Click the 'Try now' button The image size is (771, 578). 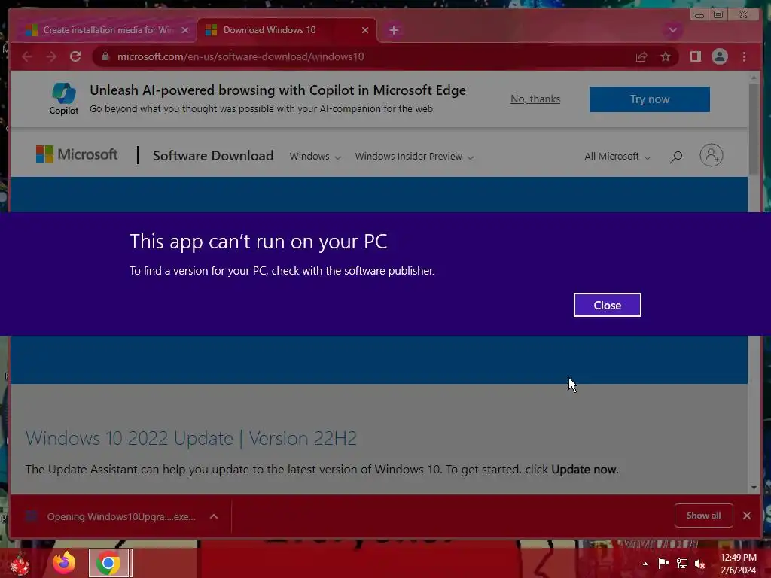(x=650, y=99)
